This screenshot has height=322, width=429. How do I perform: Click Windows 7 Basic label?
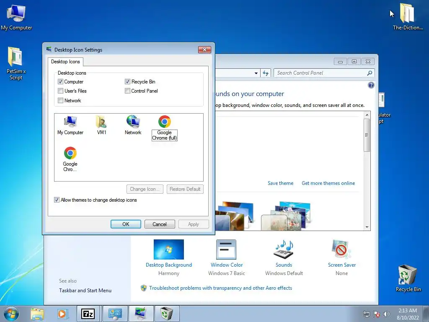(x=226, y=273)
